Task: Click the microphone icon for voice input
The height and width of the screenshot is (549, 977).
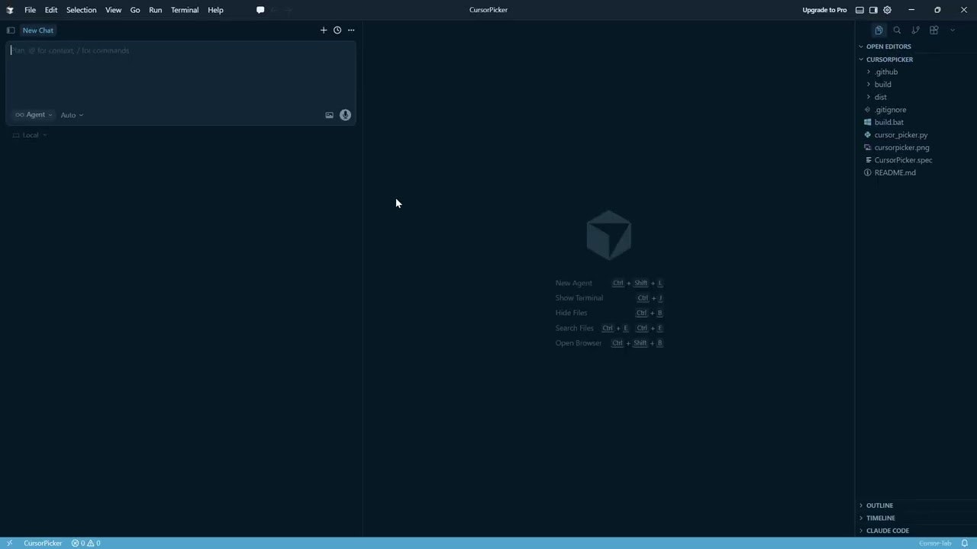Action: tap(345, 114)
